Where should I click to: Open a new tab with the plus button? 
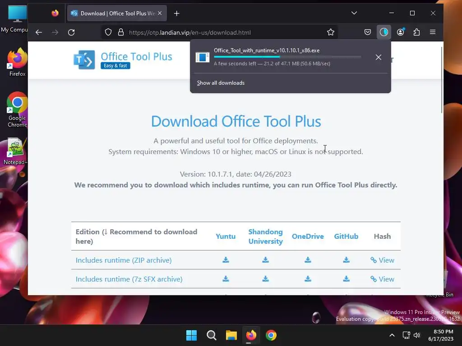pyautogui.click(x=176, y=14)
